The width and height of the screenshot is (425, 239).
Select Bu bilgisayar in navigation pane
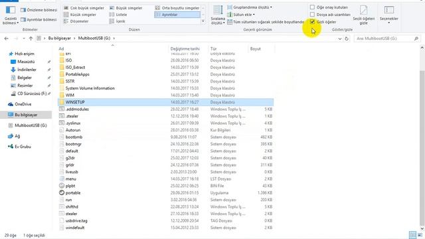26,115
